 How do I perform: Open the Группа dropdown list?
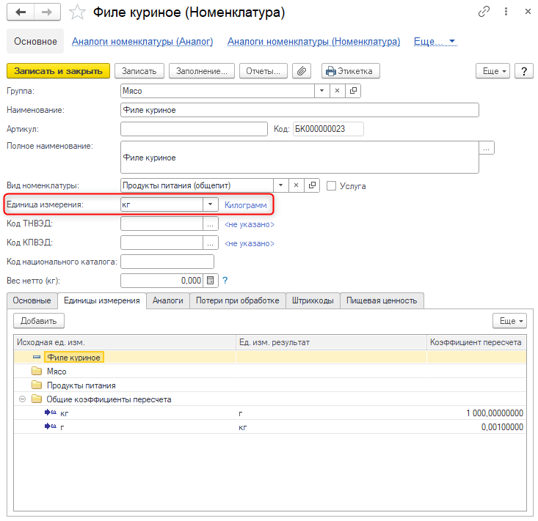click(321, 91)
